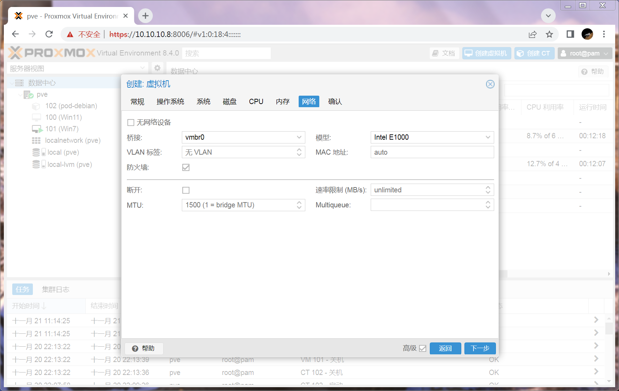Switch to the 磁盘 tab
Viewport: 619px width, 391px height.
pos(229,102)
